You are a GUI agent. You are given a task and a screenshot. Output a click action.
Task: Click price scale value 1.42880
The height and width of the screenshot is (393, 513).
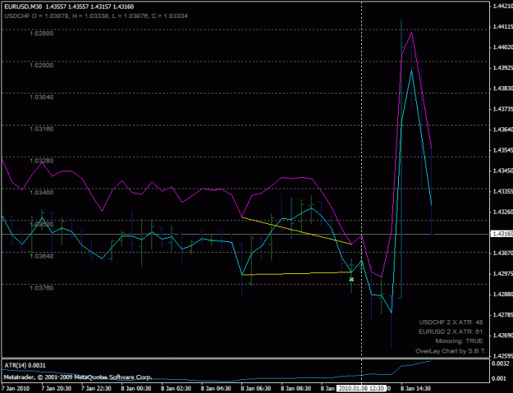503,295
